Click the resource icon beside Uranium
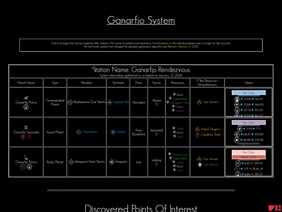The width and height of the screenshot is (282, 212). pyautogui.click(x=173, y=110)
